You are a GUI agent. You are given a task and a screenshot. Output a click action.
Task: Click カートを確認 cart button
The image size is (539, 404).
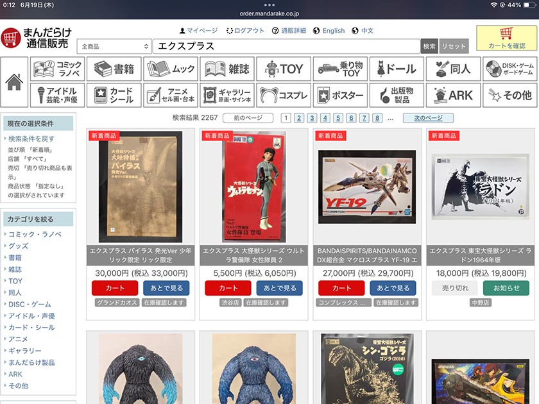[x=506, y=38]
